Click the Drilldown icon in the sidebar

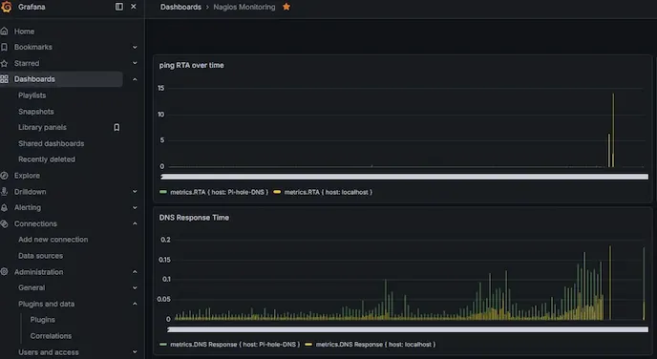pos(4,192)
